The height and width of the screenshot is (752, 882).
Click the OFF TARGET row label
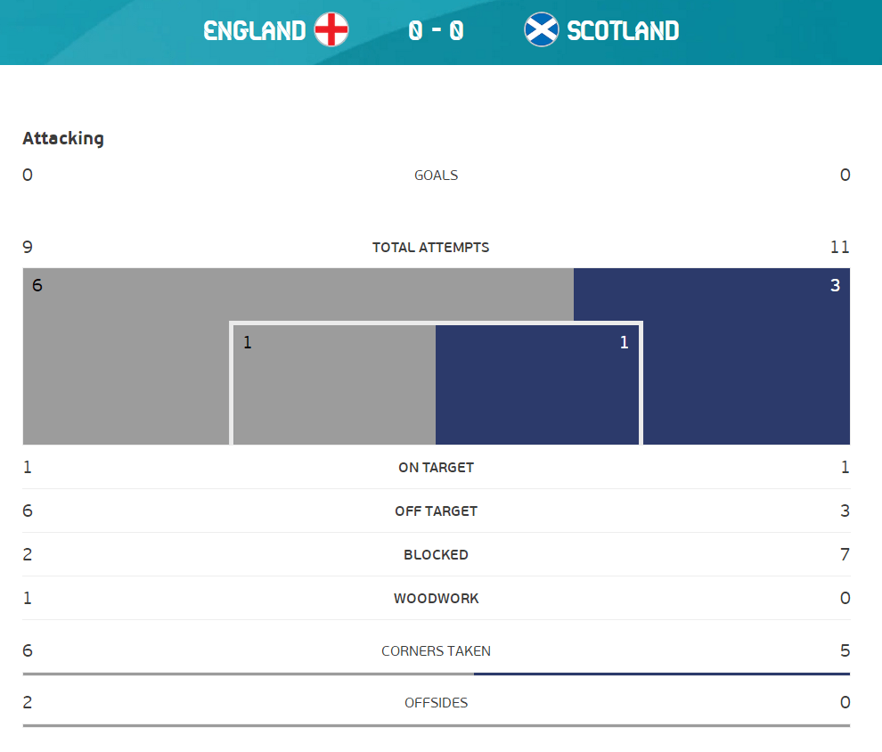click(x=436, y=511)
